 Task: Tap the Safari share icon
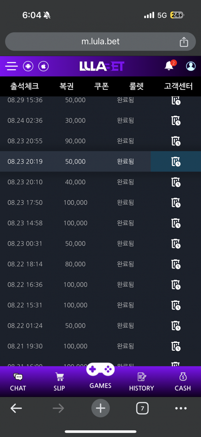click(184, 42)
